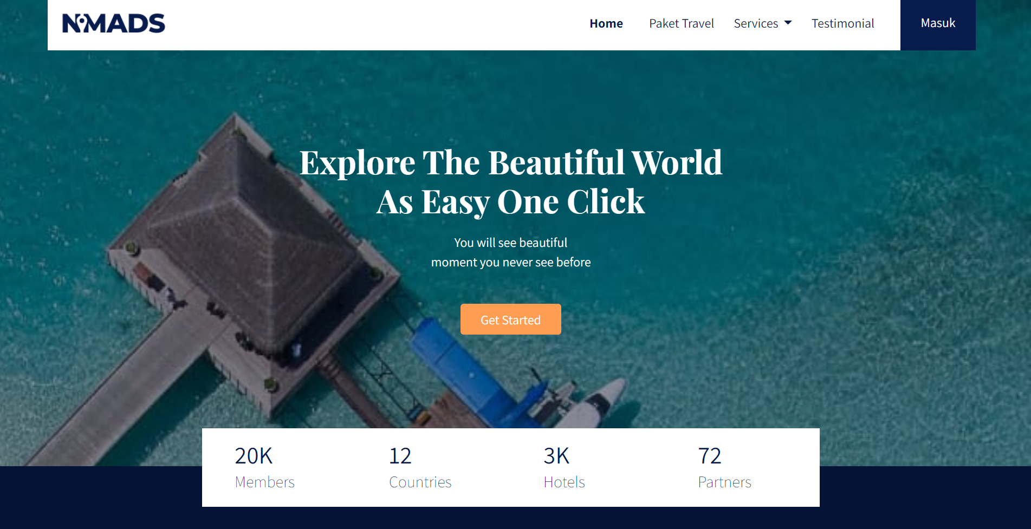Select the 3K Hotels statistic
This screenshot has height=529, width=1031.
coord(564,468)
